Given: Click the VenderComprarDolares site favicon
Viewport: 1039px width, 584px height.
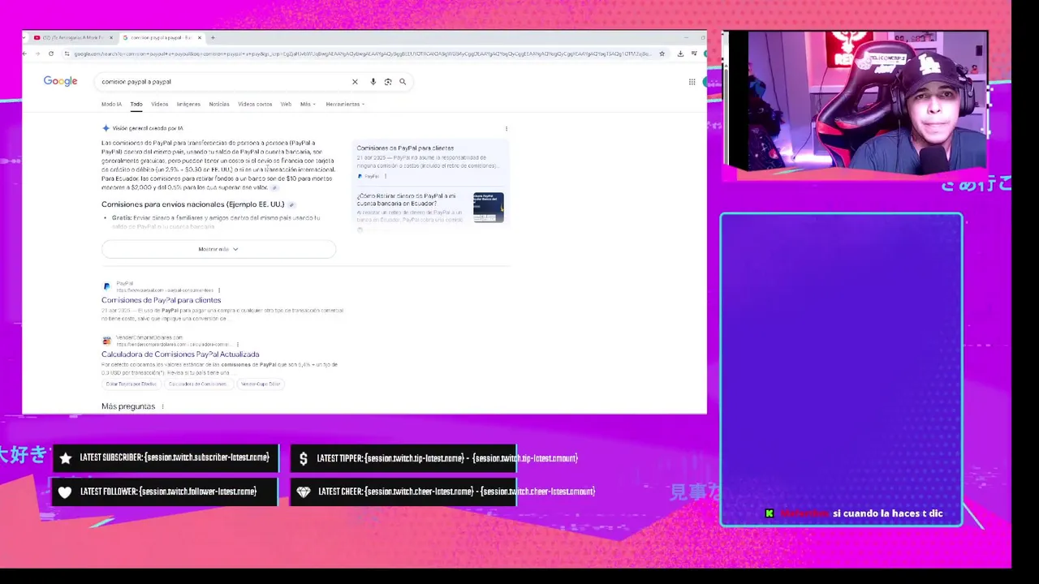Looking at the screenshot, I should [106, 341].
